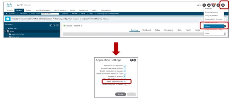Image resolution: width=231 pixels, height=98 pixels.
Task: Click the green health icon beside Tenant - Tenant-1
Action: (64, 26)
